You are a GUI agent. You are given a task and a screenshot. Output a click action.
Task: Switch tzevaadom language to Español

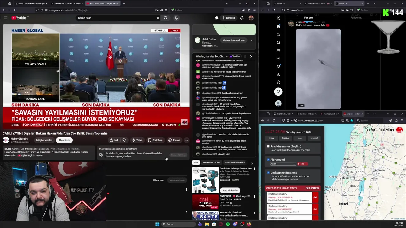(285, 138)
